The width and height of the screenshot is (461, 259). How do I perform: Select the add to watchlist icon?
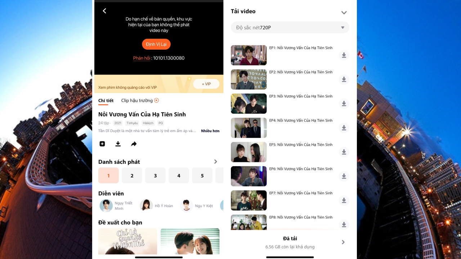point(102,144)
